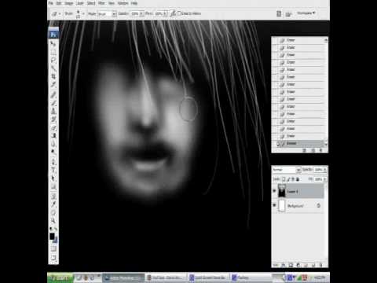
Task: Add a layer mask
Action: pyautogui.click(x=291, y=265)
